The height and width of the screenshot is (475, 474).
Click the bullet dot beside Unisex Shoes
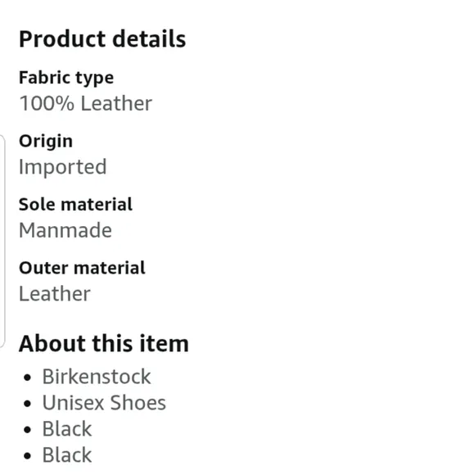click(x=27, y=404)
